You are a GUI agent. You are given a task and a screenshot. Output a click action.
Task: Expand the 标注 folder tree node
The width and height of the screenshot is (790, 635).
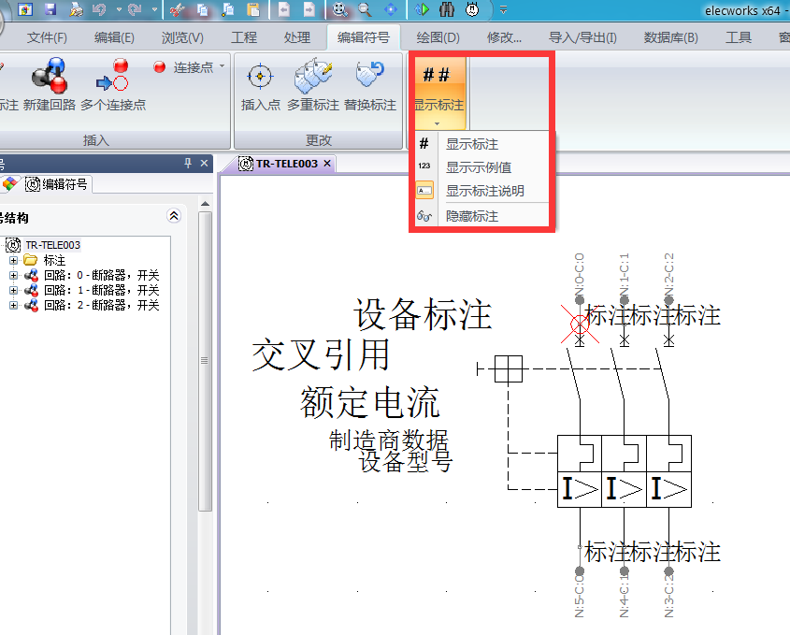tap(13, 261)
